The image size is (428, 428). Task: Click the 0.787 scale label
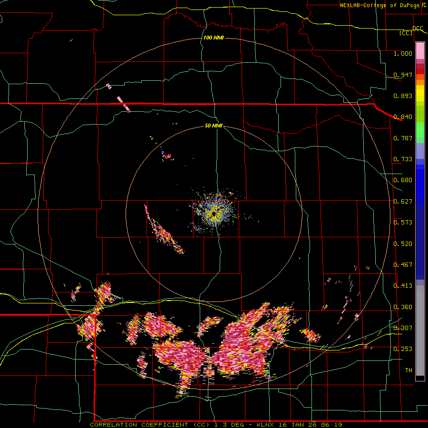pos(403,138)
